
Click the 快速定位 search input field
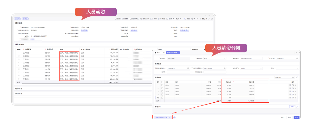click(282, 77)
